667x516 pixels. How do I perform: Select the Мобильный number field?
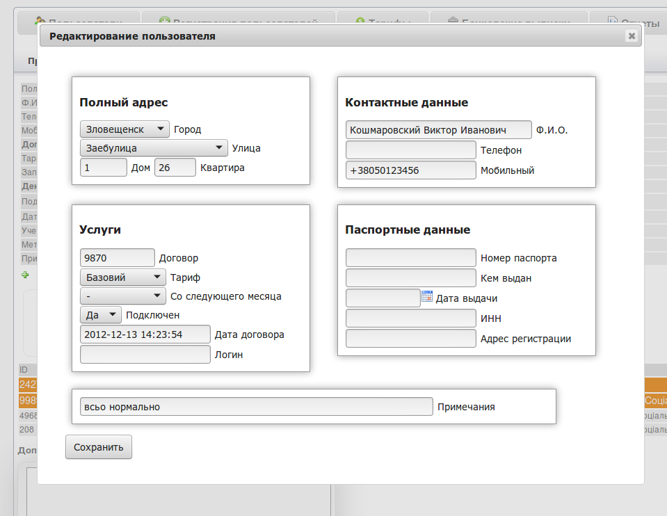(410, 170)
